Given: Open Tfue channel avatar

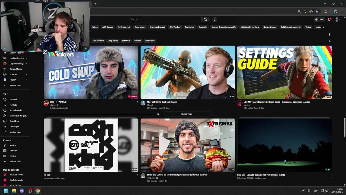Looking at the screenshot, I should (x=143, y=103).
